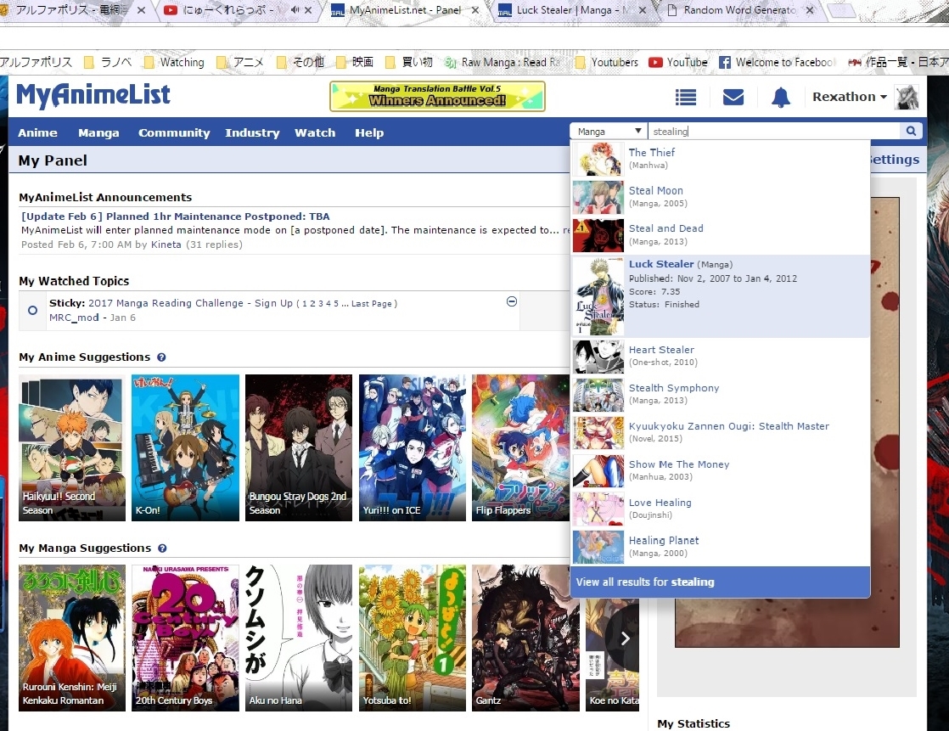Select the Steal Moon search result

pos(720,197)
